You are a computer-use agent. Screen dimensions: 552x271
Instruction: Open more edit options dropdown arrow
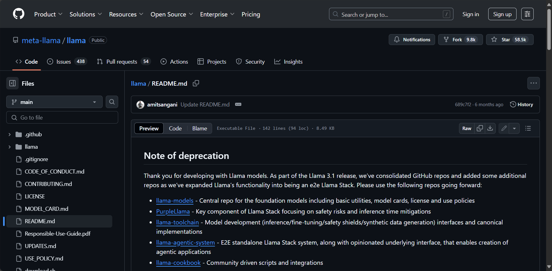514,128
